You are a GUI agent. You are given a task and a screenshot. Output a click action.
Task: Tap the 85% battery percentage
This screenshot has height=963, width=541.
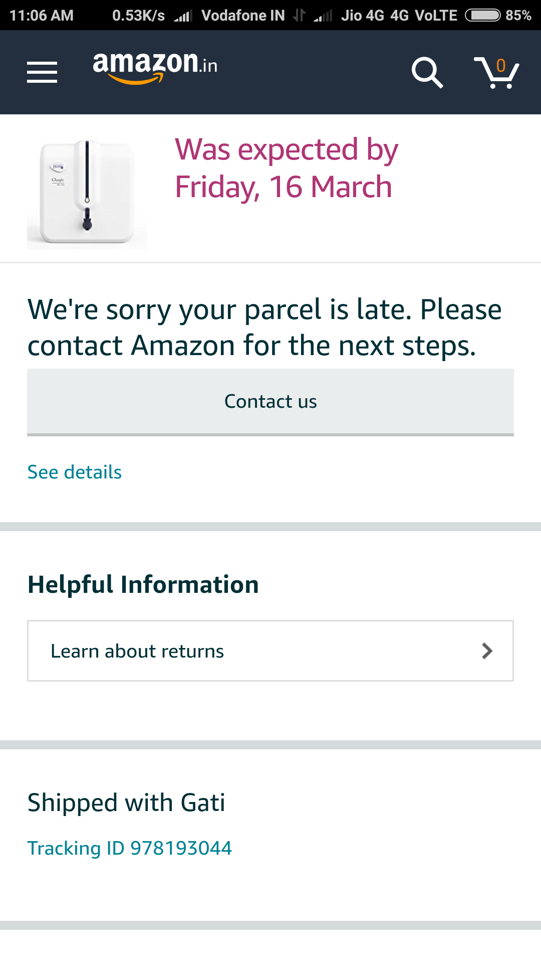tap(518, 16)
